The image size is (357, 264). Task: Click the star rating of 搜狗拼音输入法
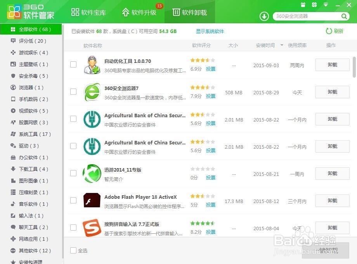pos(203,223)
